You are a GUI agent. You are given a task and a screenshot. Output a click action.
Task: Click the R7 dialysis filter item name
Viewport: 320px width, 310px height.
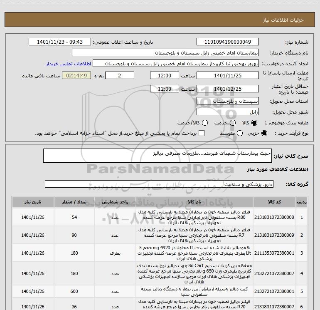point(194,235)
